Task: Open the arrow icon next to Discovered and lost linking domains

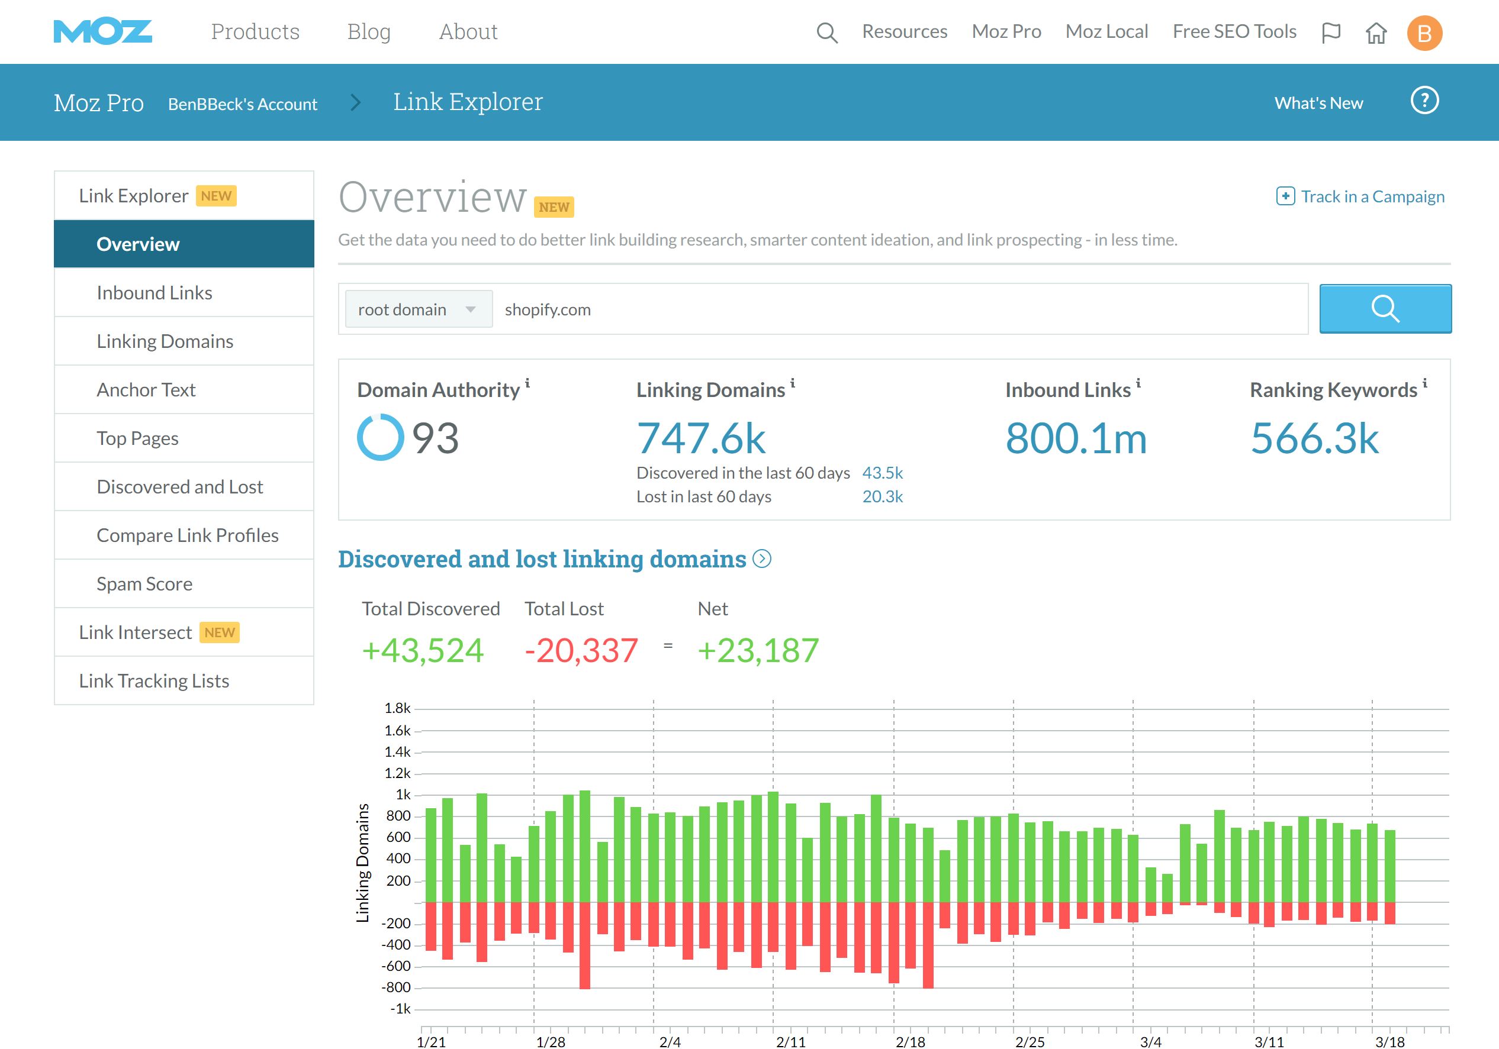Action: (x=761, y=559)
